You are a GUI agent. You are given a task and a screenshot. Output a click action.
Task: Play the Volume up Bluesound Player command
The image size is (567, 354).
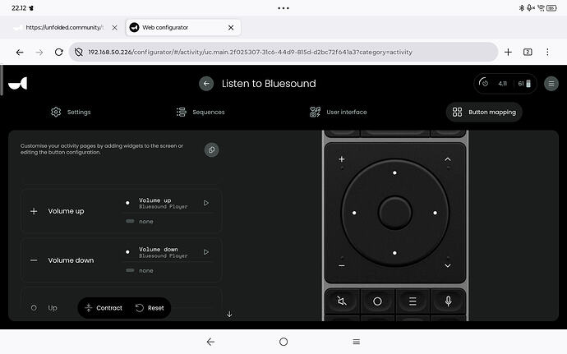206,203
